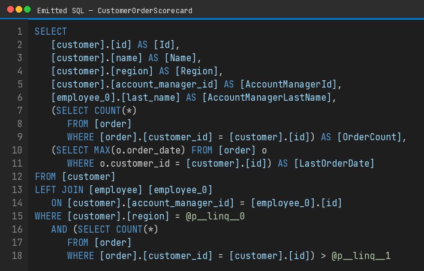Click the ON keyword on line 14
Viewport: 424px width, 271px height.
pos(56,203)
